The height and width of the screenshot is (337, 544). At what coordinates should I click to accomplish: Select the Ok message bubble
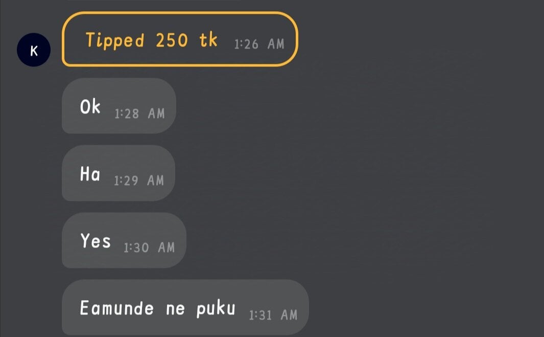[x=119, y=106]
